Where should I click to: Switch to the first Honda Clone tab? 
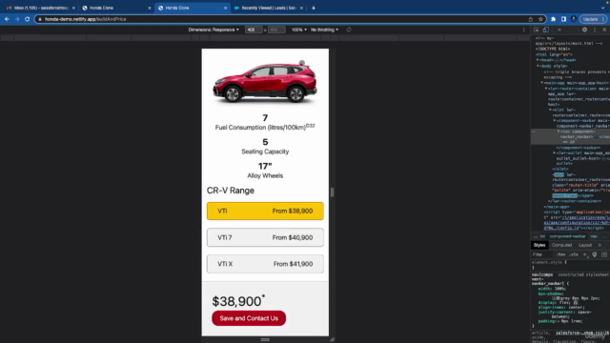[x=116, y=8]
